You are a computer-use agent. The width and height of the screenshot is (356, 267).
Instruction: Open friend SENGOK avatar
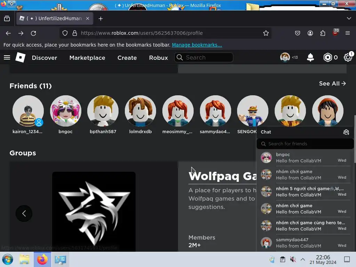click(x=253, y=111)
